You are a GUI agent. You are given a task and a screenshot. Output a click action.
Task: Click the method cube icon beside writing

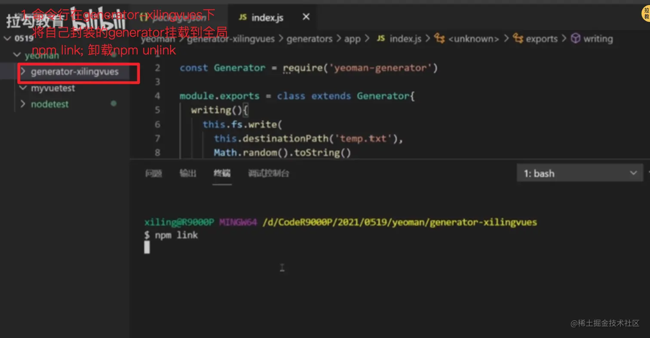575,39
